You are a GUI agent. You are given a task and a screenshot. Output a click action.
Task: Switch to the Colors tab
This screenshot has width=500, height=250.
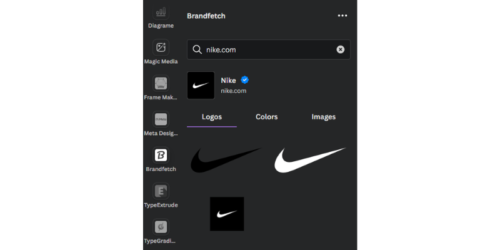tap(267, 117)
